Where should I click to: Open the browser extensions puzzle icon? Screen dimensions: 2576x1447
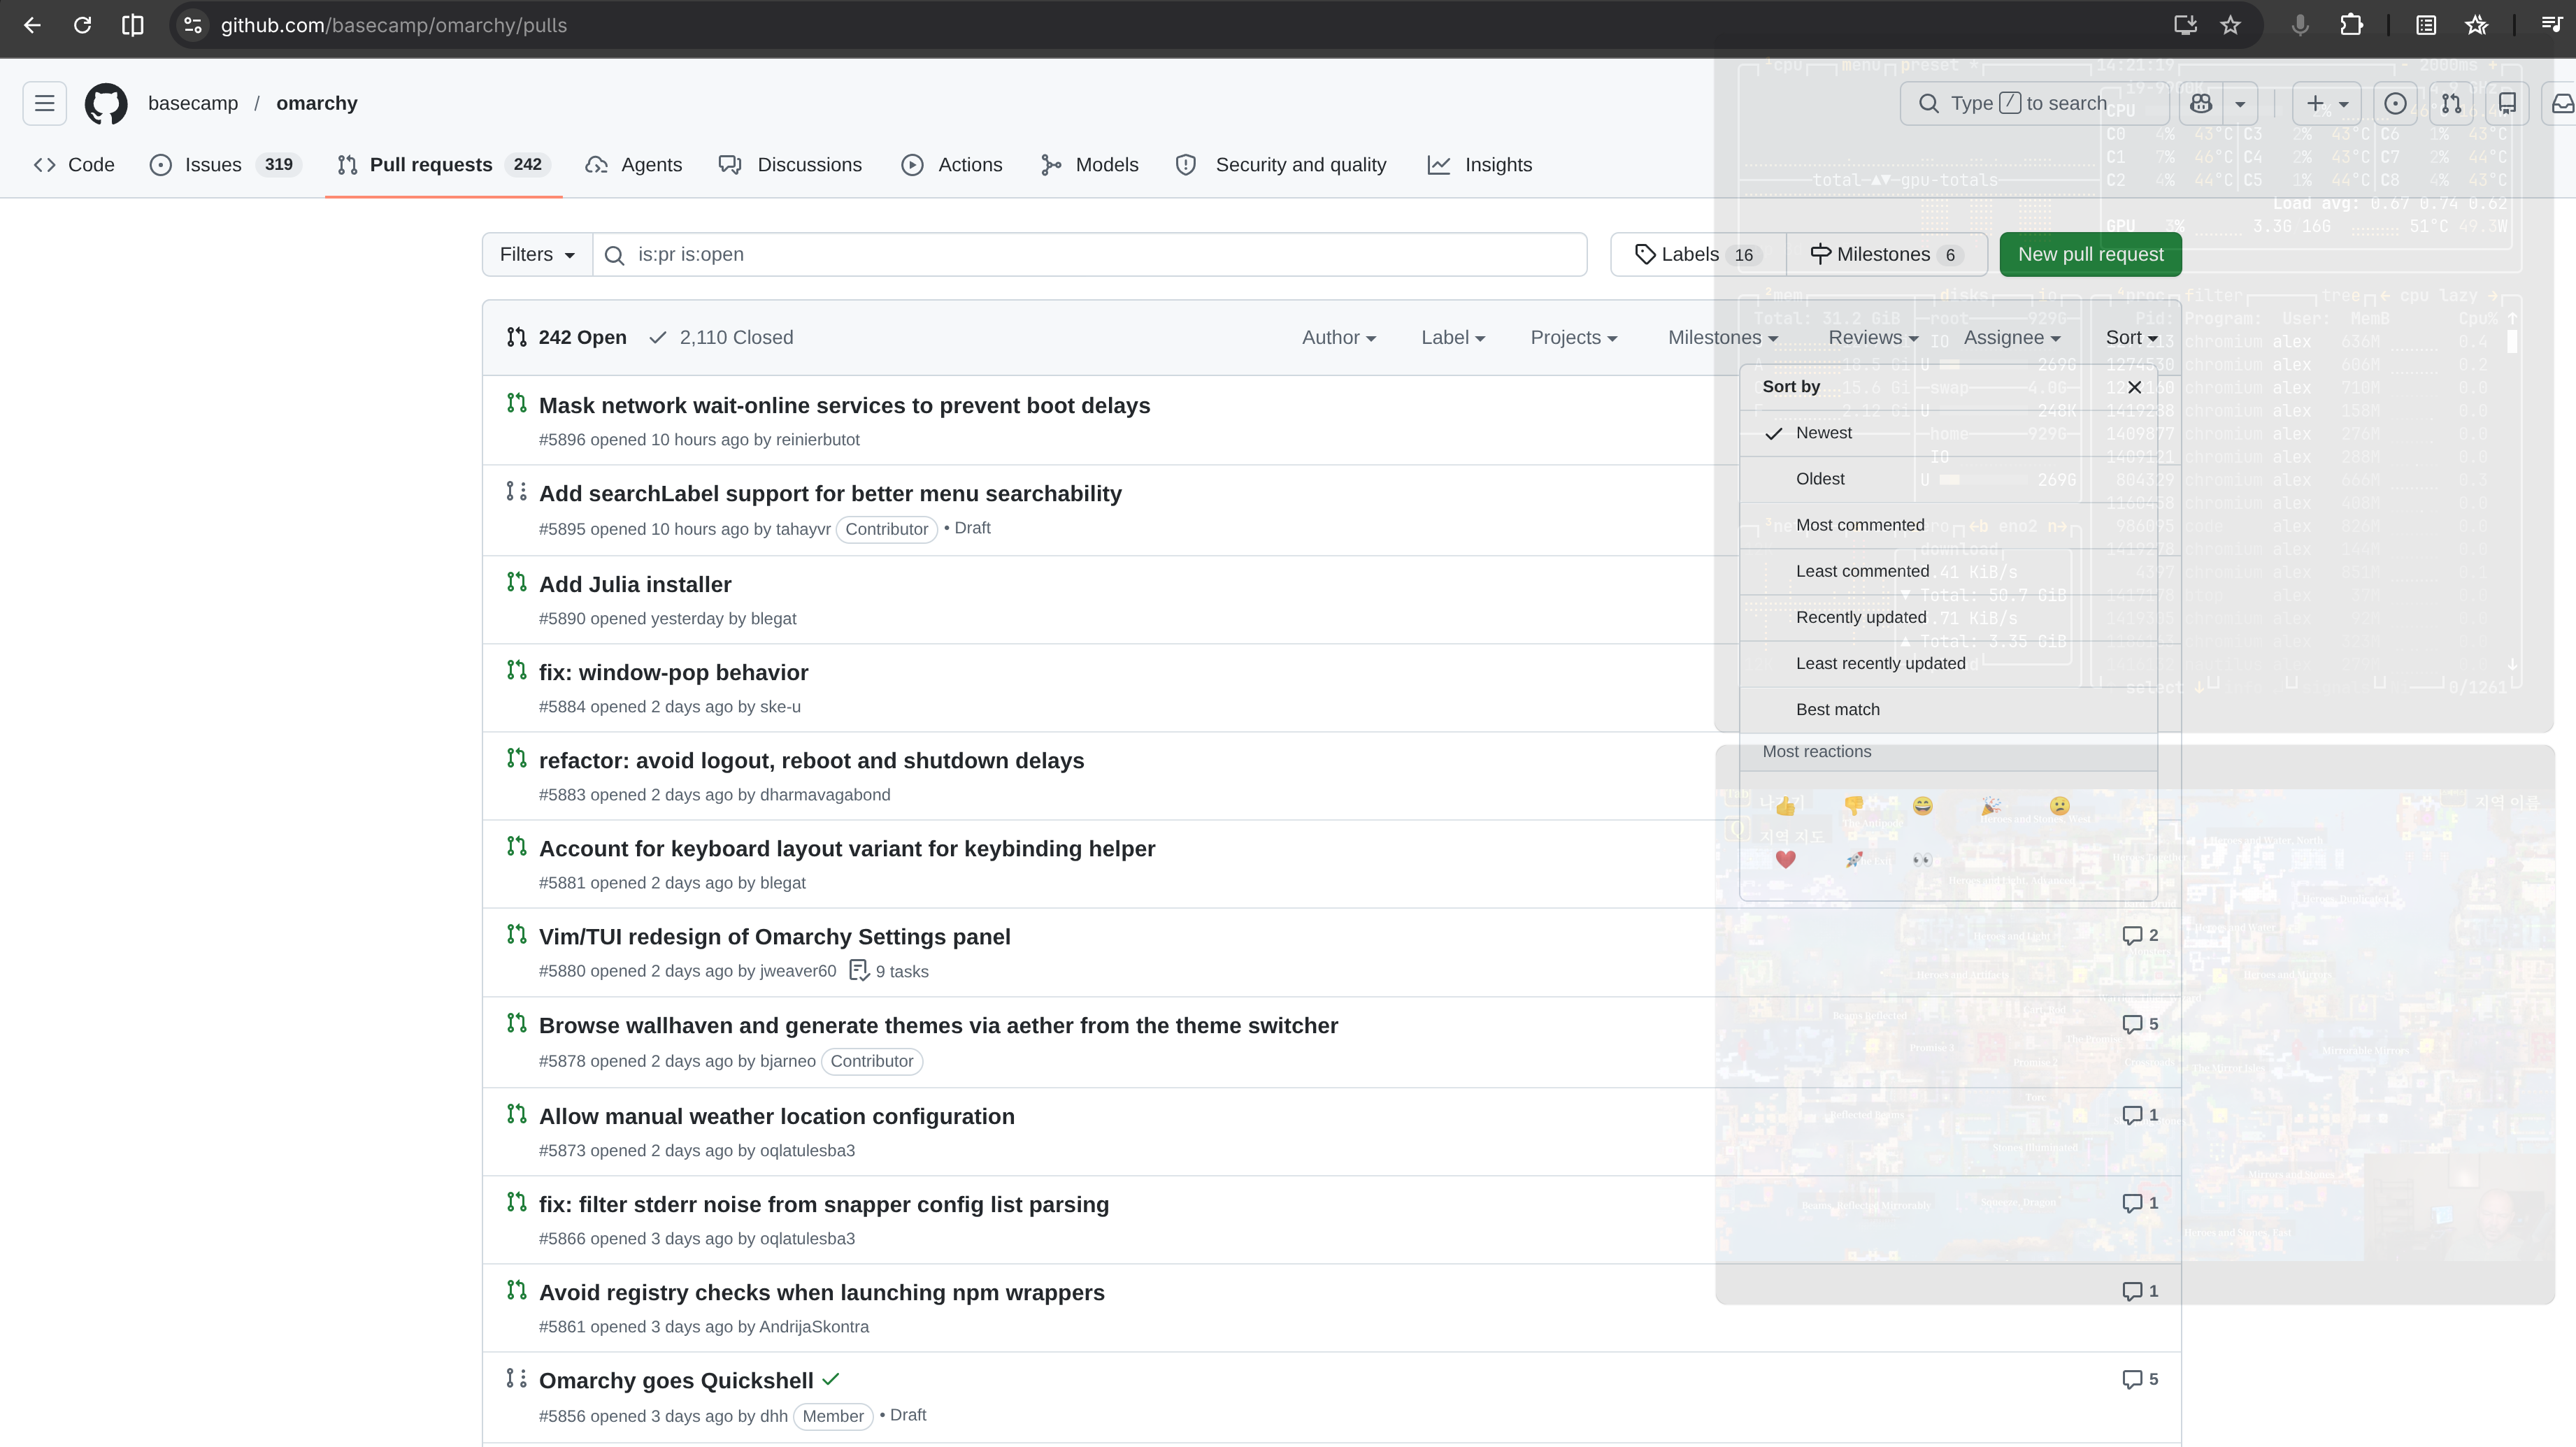(2351, 25)
